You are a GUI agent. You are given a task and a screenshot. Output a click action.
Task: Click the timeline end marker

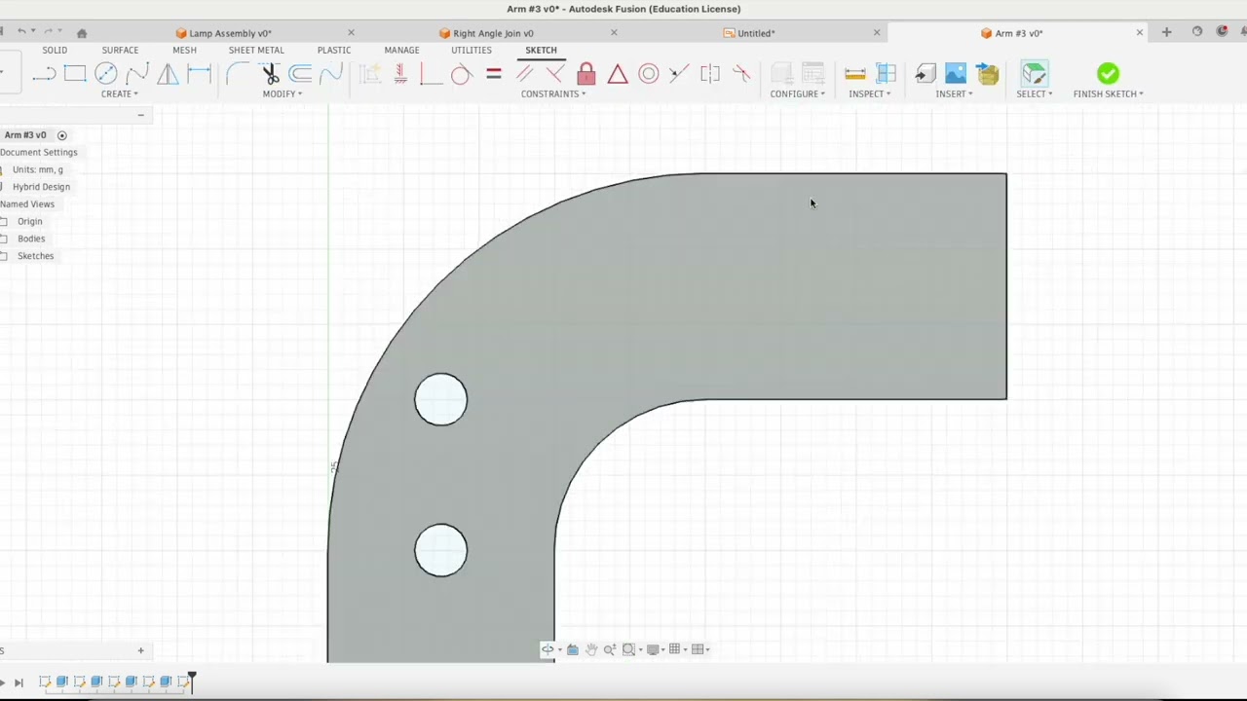click(192, 681)
